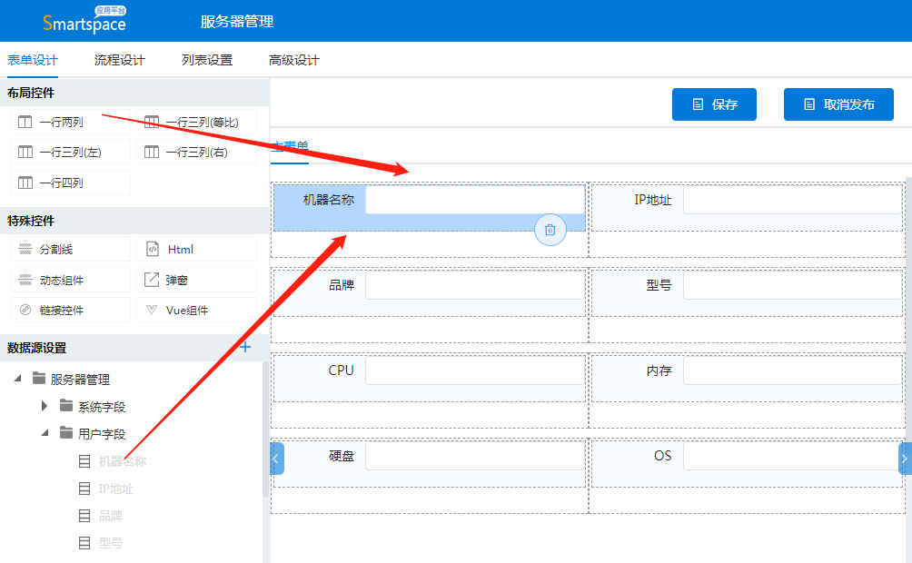Click the CPU field label
Viewport: 912px width, 563px height.
pyautogui.click(x=341, y=370)
